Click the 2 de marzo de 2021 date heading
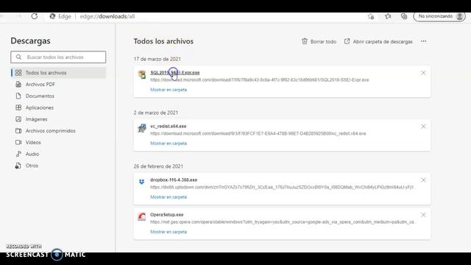 pyautogui.click(x=156, y=113)
